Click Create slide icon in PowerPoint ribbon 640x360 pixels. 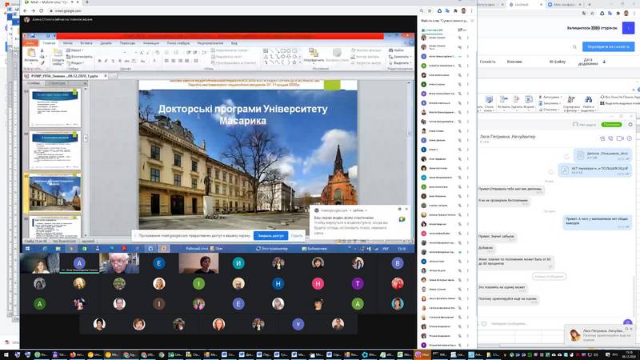(x=58, y=54)
